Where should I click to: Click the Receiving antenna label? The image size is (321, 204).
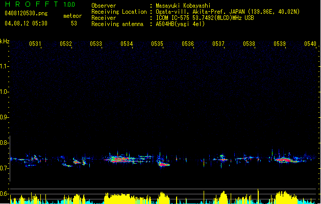click(117, 24)
